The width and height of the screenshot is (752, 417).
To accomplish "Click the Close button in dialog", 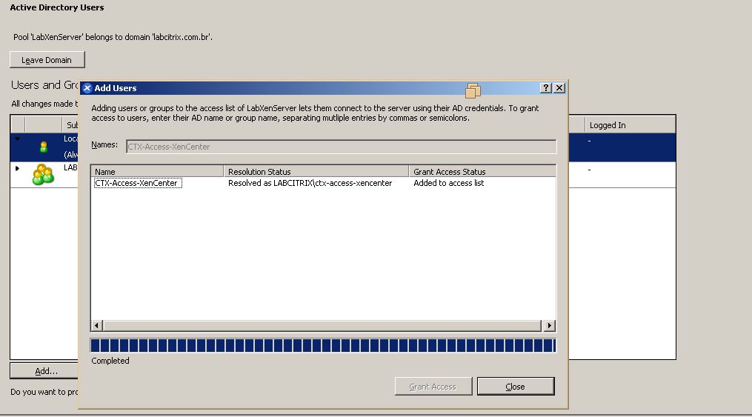I will [515, 387].
